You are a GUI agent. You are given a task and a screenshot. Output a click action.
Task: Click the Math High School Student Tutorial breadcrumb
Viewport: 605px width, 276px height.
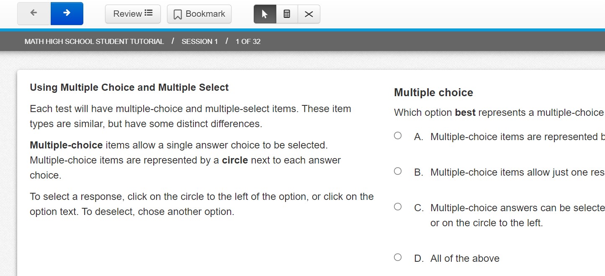(x=94, y=41)
